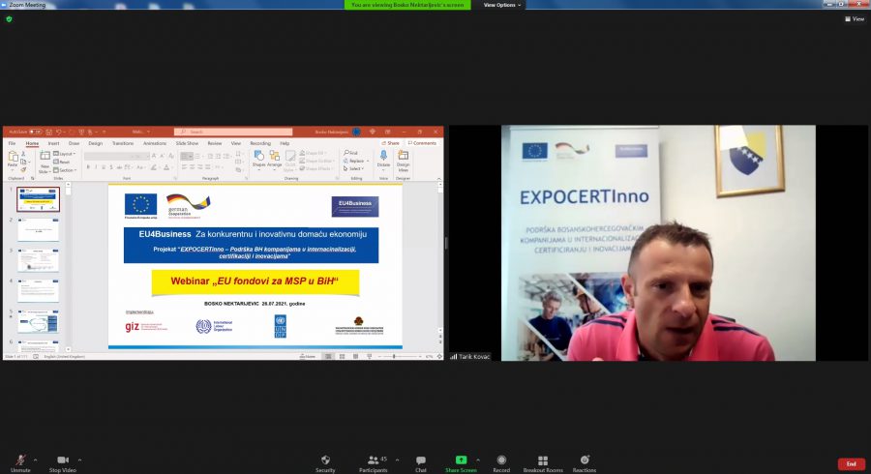Click the Paste icon
The image size is (871, 474).
(x=13, y=157)
